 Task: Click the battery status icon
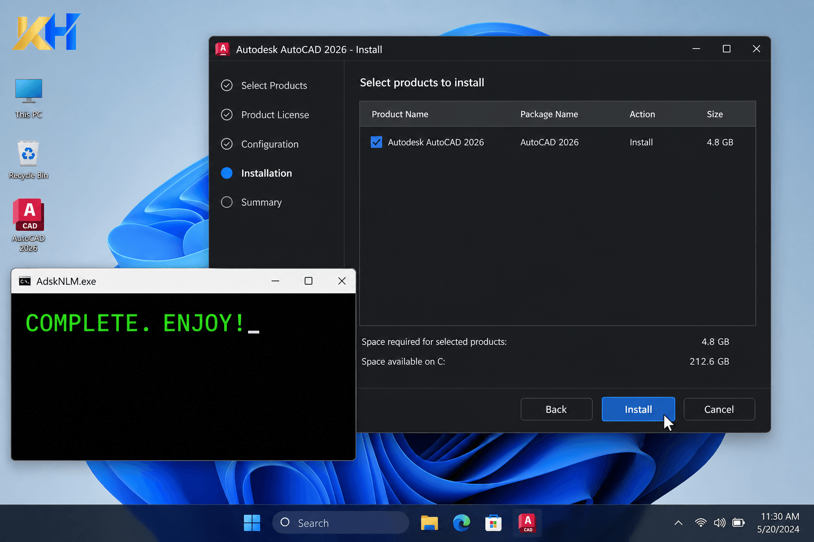(739, 523)
